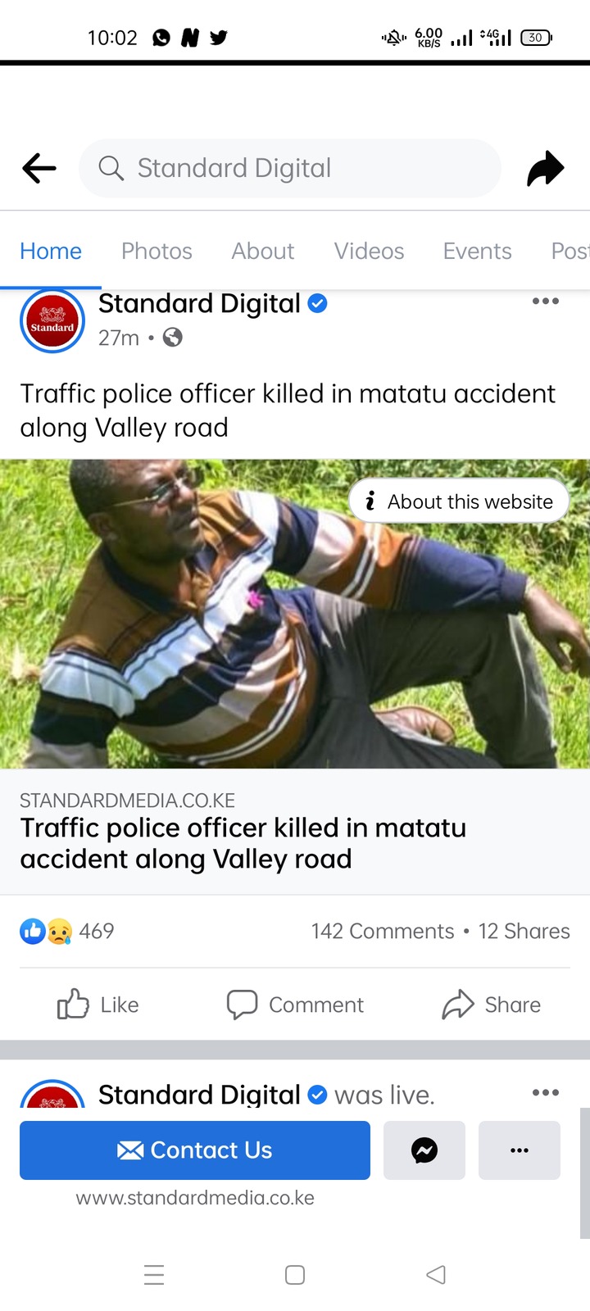This screenshot has width=590, height=1311.
Task: Tap the like and sad reaction icons
Action: point(46,932)
